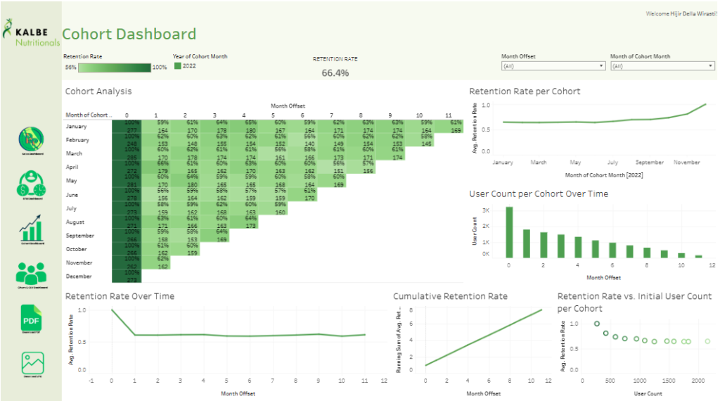Click the welcome user name text
The width and height of the screenshot is (720, 401).
pyautogui.click(x=680, y=14)
